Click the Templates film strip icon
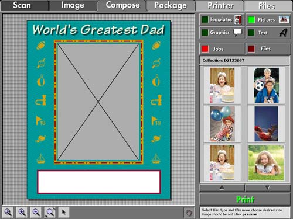This screenshot has width=293, height=219. pyautogui.click(x=238, y=20)
